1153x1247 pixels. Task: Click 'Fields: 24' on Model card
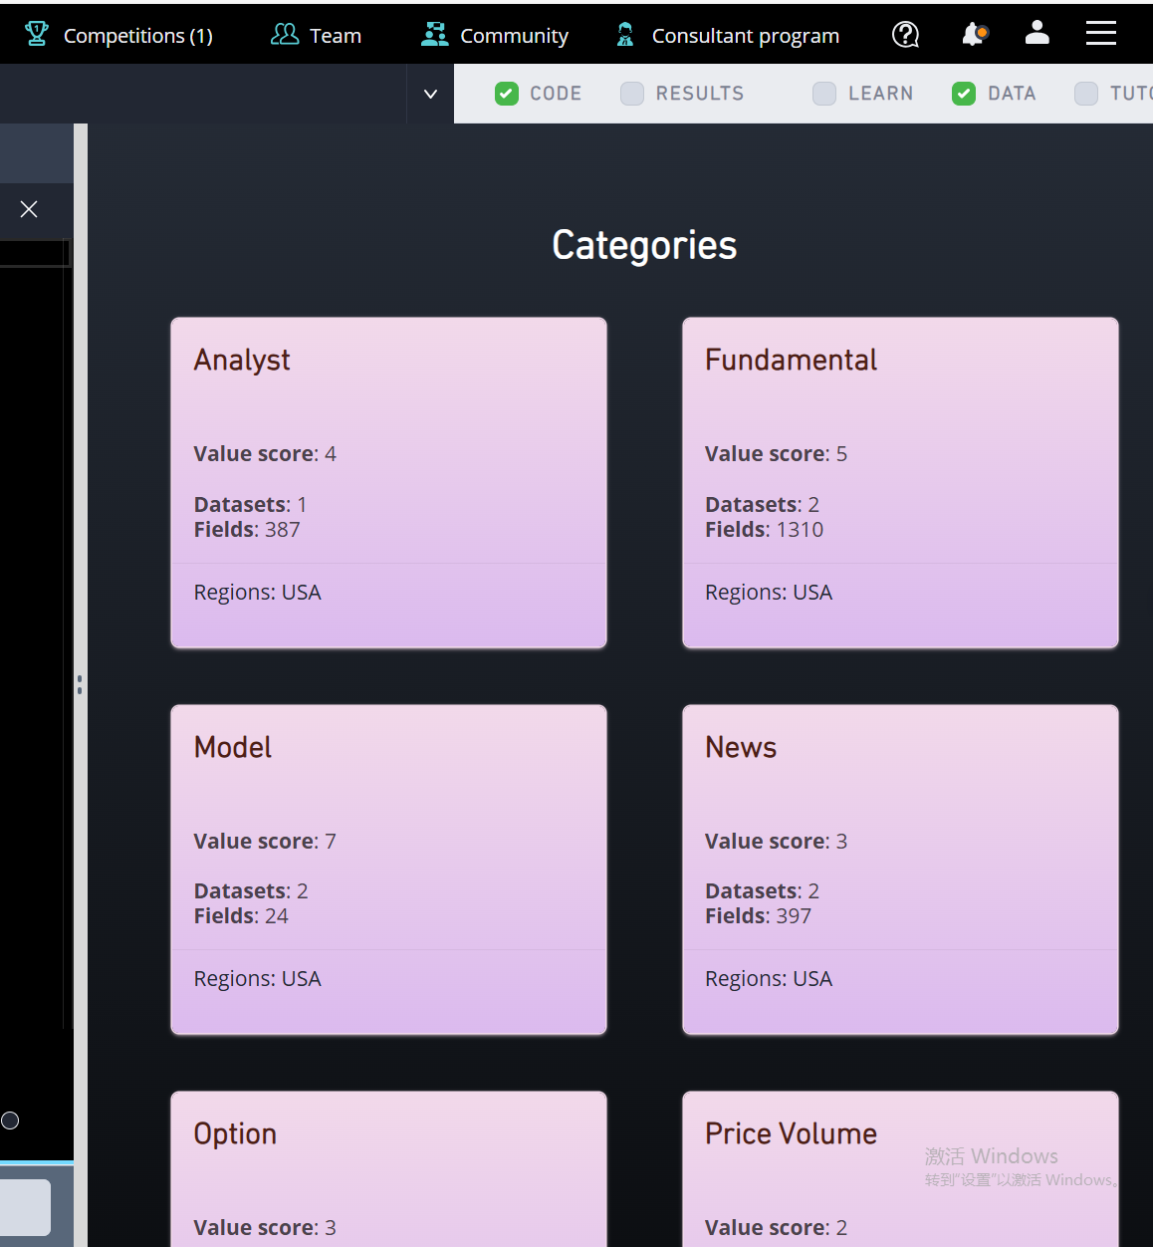[x=241, y=916]
